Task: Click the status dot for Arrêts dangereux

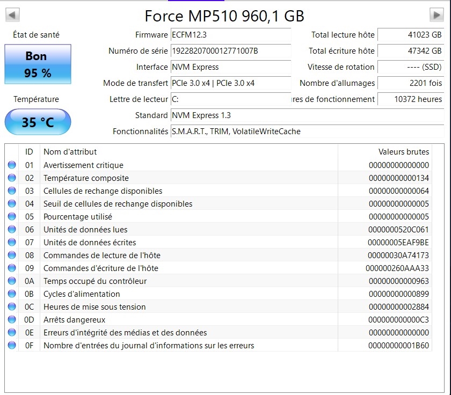Action: 12,319
